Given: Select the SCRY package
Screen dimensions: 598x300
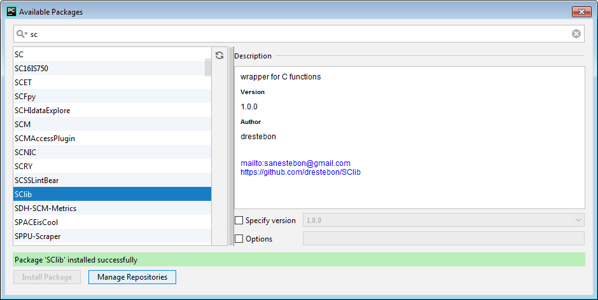Looking at the screenshot, I should click(x=112, y=166).
